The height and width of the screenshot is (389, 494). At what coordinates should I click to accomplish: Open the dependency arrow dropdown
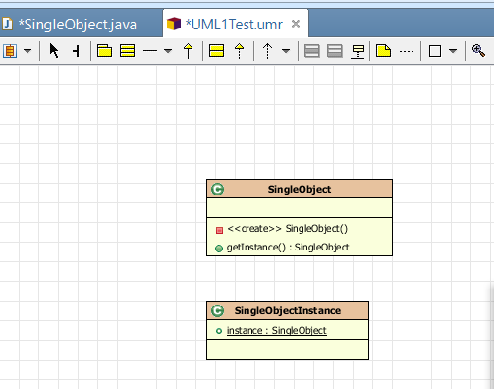tap(286, 51)
